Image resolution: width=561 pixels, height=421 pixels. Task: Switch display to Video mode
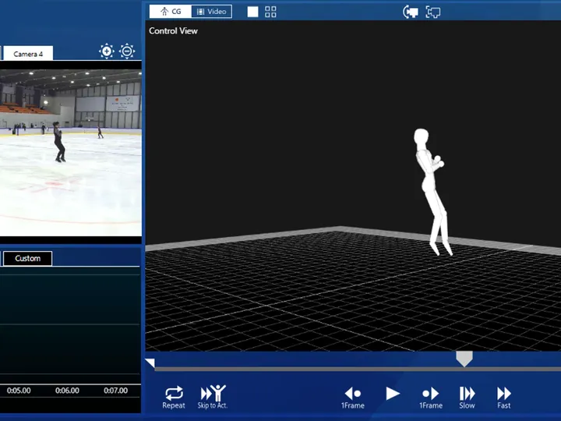pyautogui.click(x=210, y=12)
